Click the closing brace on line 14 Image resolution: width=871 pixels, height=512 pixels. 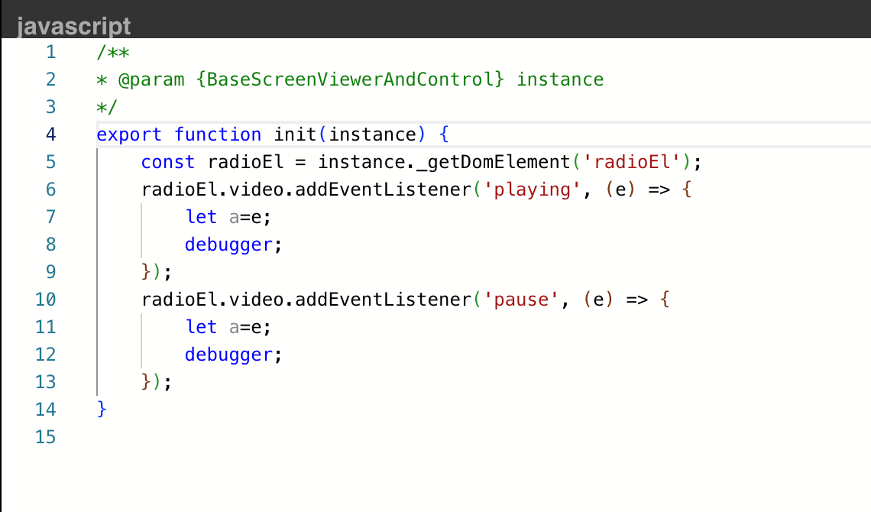[x=102, y=410]
